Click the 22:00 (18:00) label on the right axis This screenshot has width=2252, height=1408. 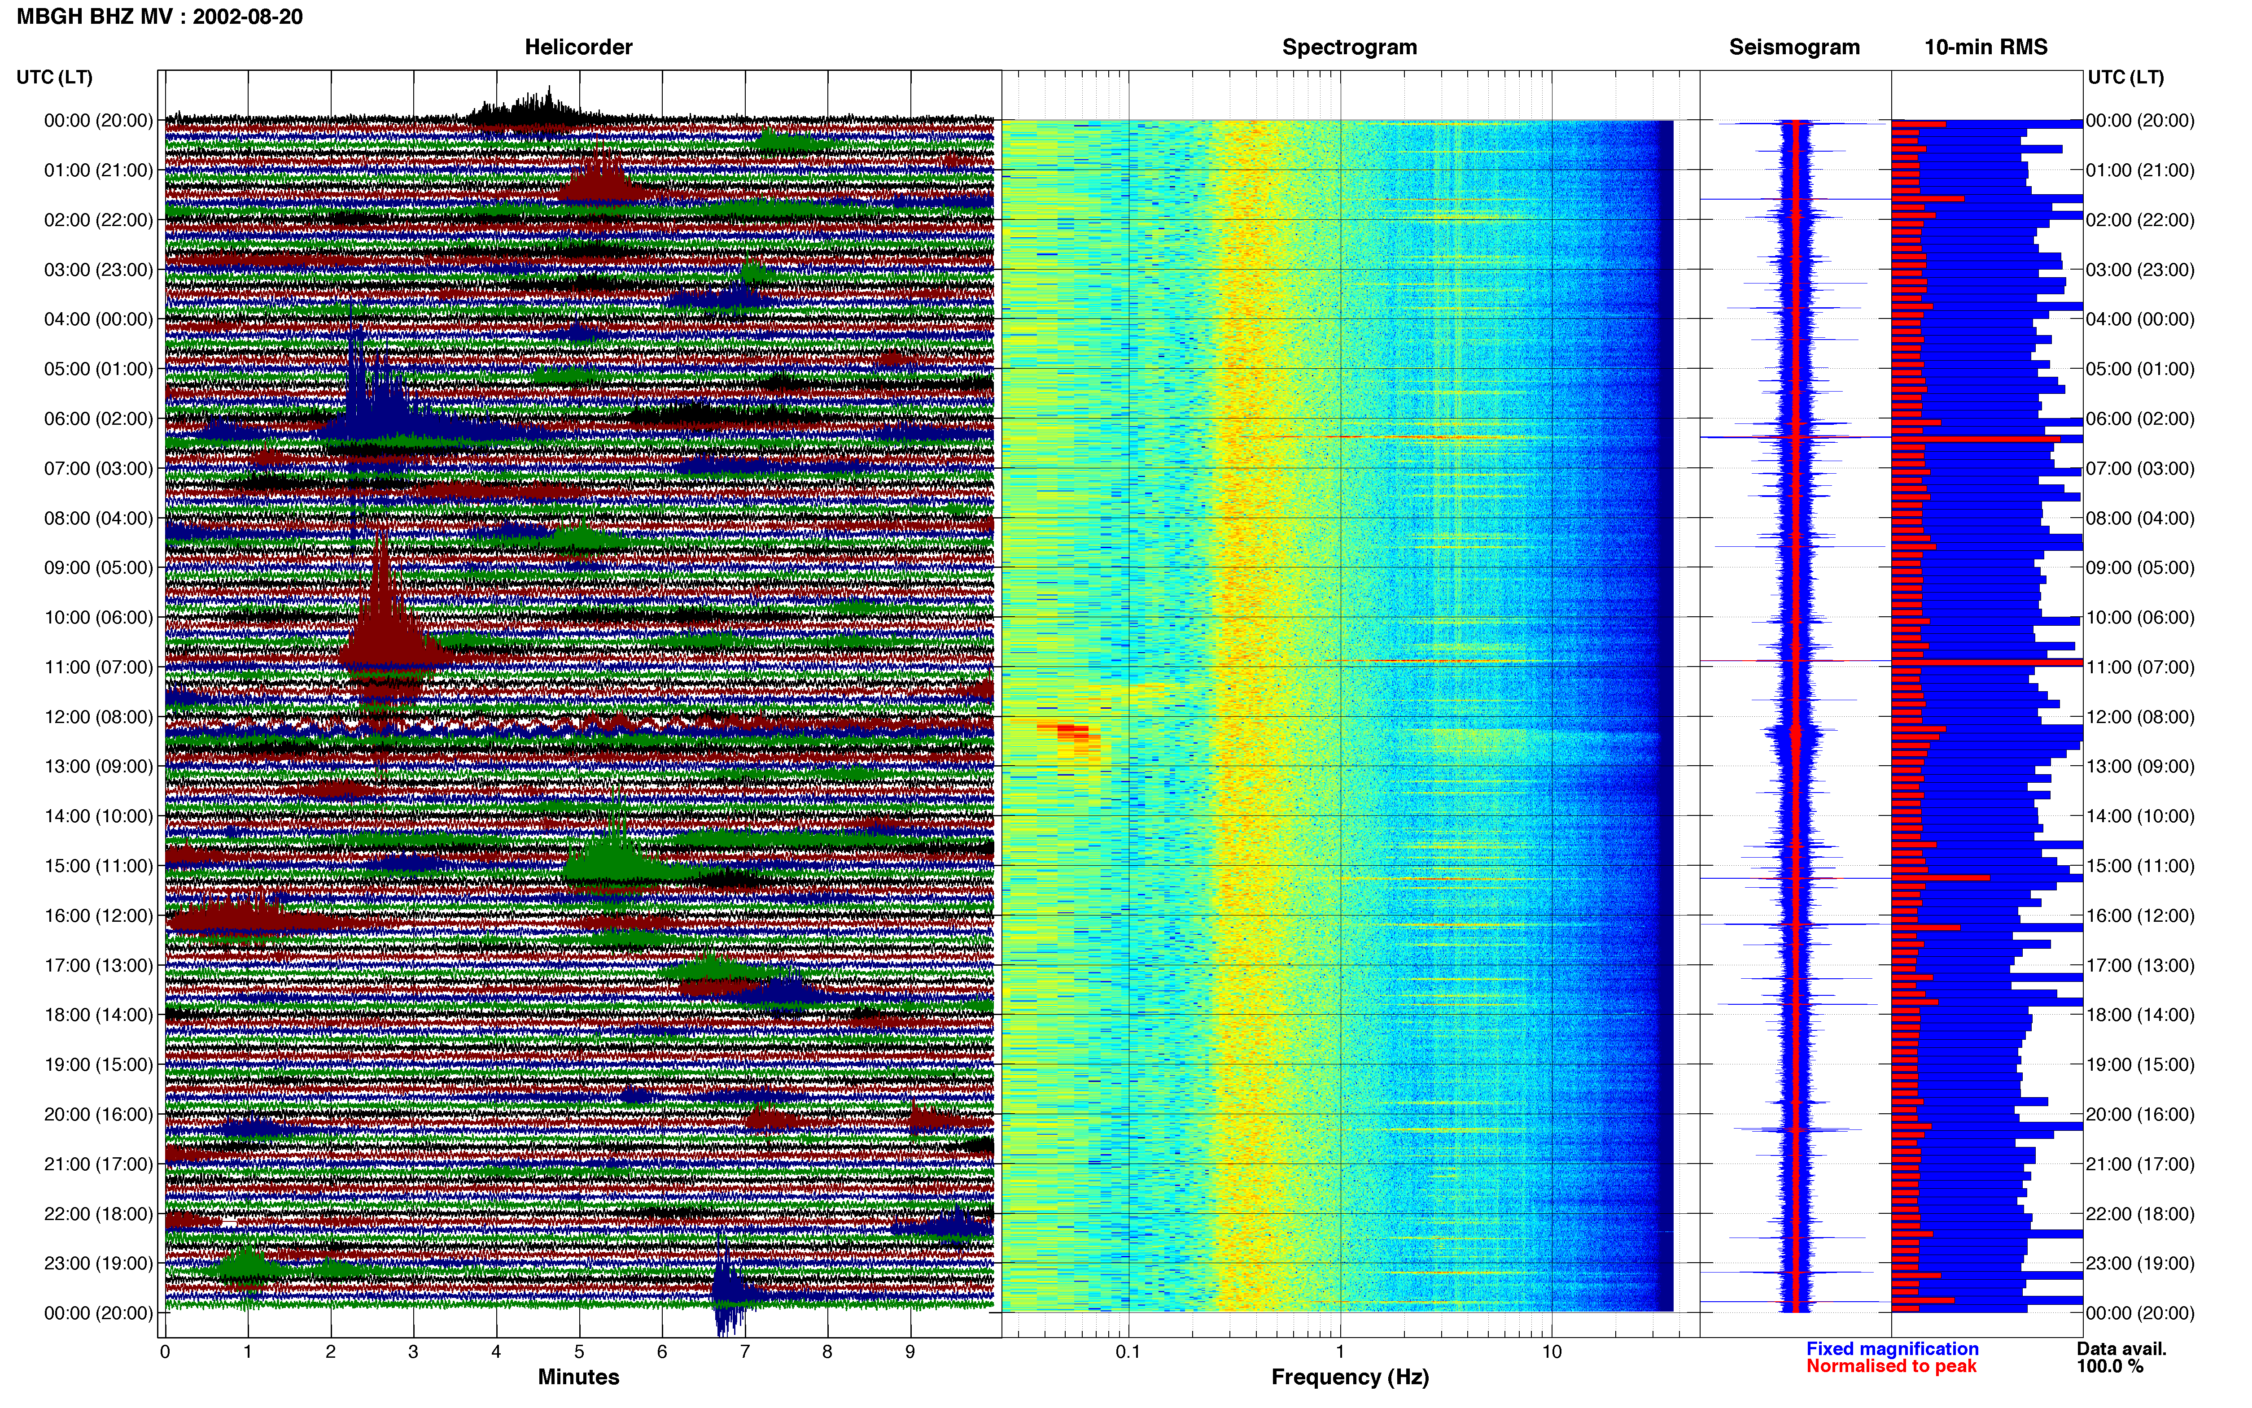pyautogui.click(x=2140, y=1213)
